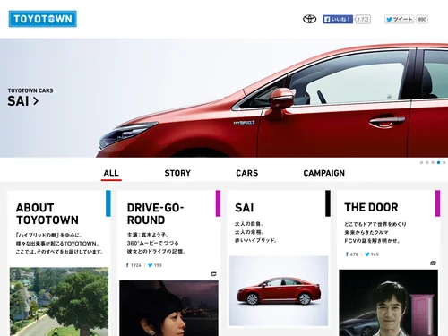
Task: Select the last carousel pagination dot
Action: click(x=444, y=162)
